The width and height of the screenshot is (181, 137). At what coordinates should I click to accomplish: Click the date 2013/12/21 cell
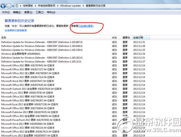pyautogui.click(x=139, y=58)
